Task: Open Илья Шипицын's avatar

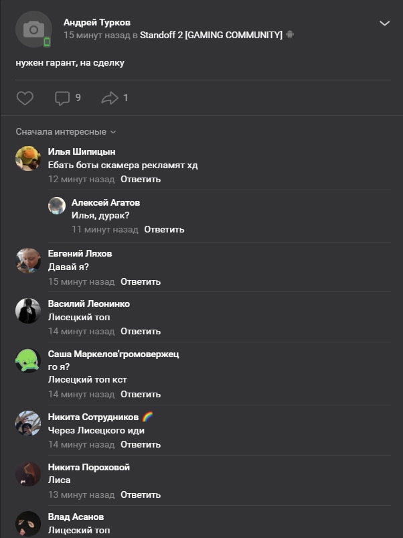Action: 28,158
